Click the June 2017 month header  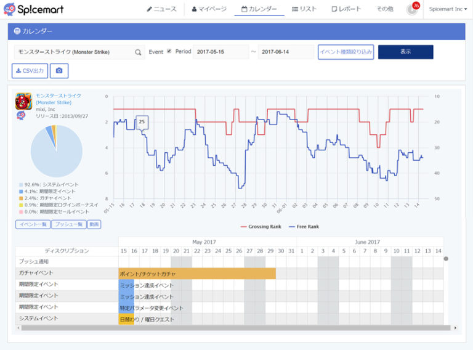pos(368,242)
